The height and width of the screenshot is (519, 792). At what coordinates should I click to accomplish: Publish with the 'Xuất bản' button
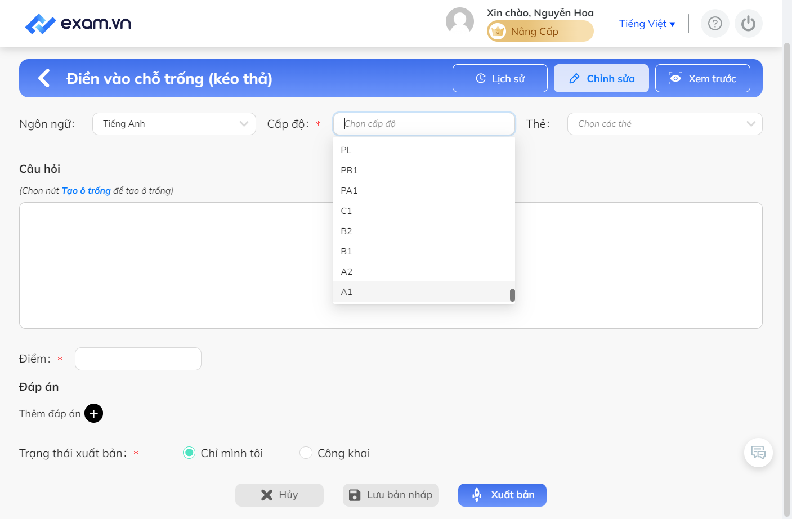coord(502,495)
